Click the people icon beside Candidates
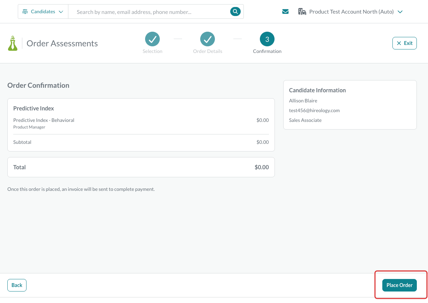The height and width of the screenshot is (303, 428). 25,11
